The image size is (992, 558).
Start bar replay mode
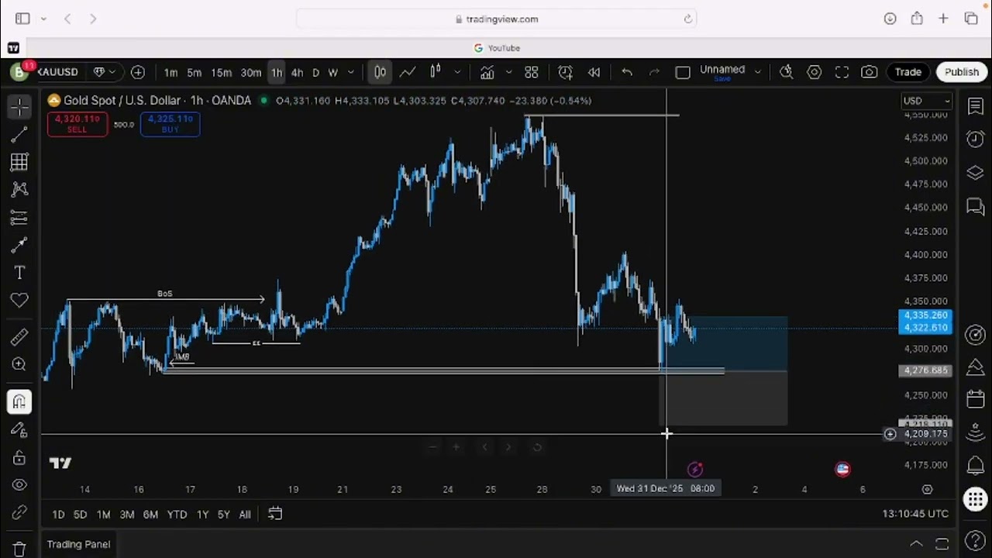coord(594,72)
